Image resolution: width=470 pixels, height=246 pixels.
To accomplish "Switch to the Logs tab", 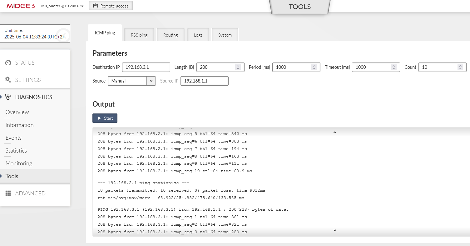I will click(x=198, y=35).
